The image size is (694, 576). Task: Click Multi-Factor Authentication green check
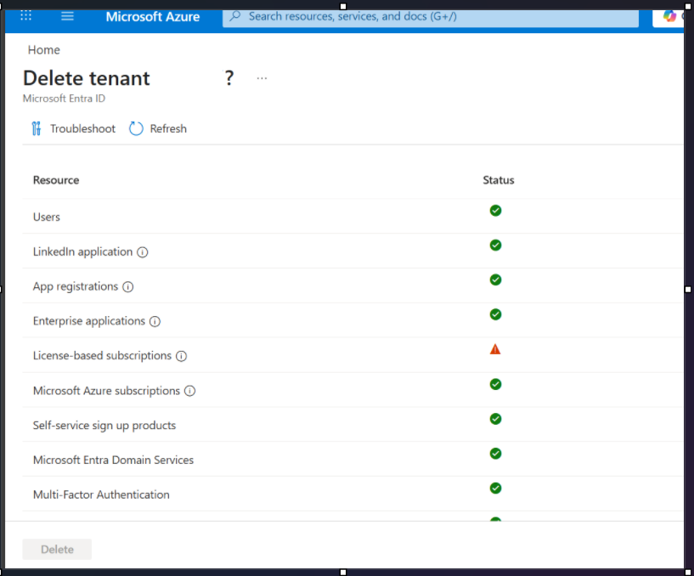496,488
